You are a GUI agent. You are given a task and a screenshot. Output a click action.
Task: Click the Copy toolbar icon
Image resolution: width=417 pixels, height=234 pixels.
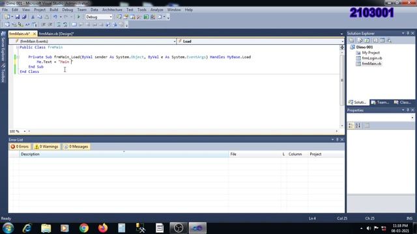40,17
